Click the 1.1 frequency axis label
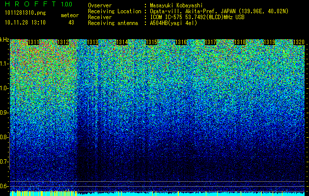This screenshot has height=196, width=309. 4,64
